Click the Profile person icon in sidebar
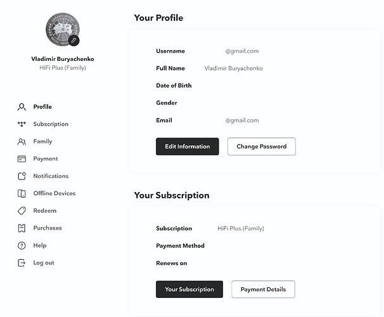384x317 pixels. point(22,107)
